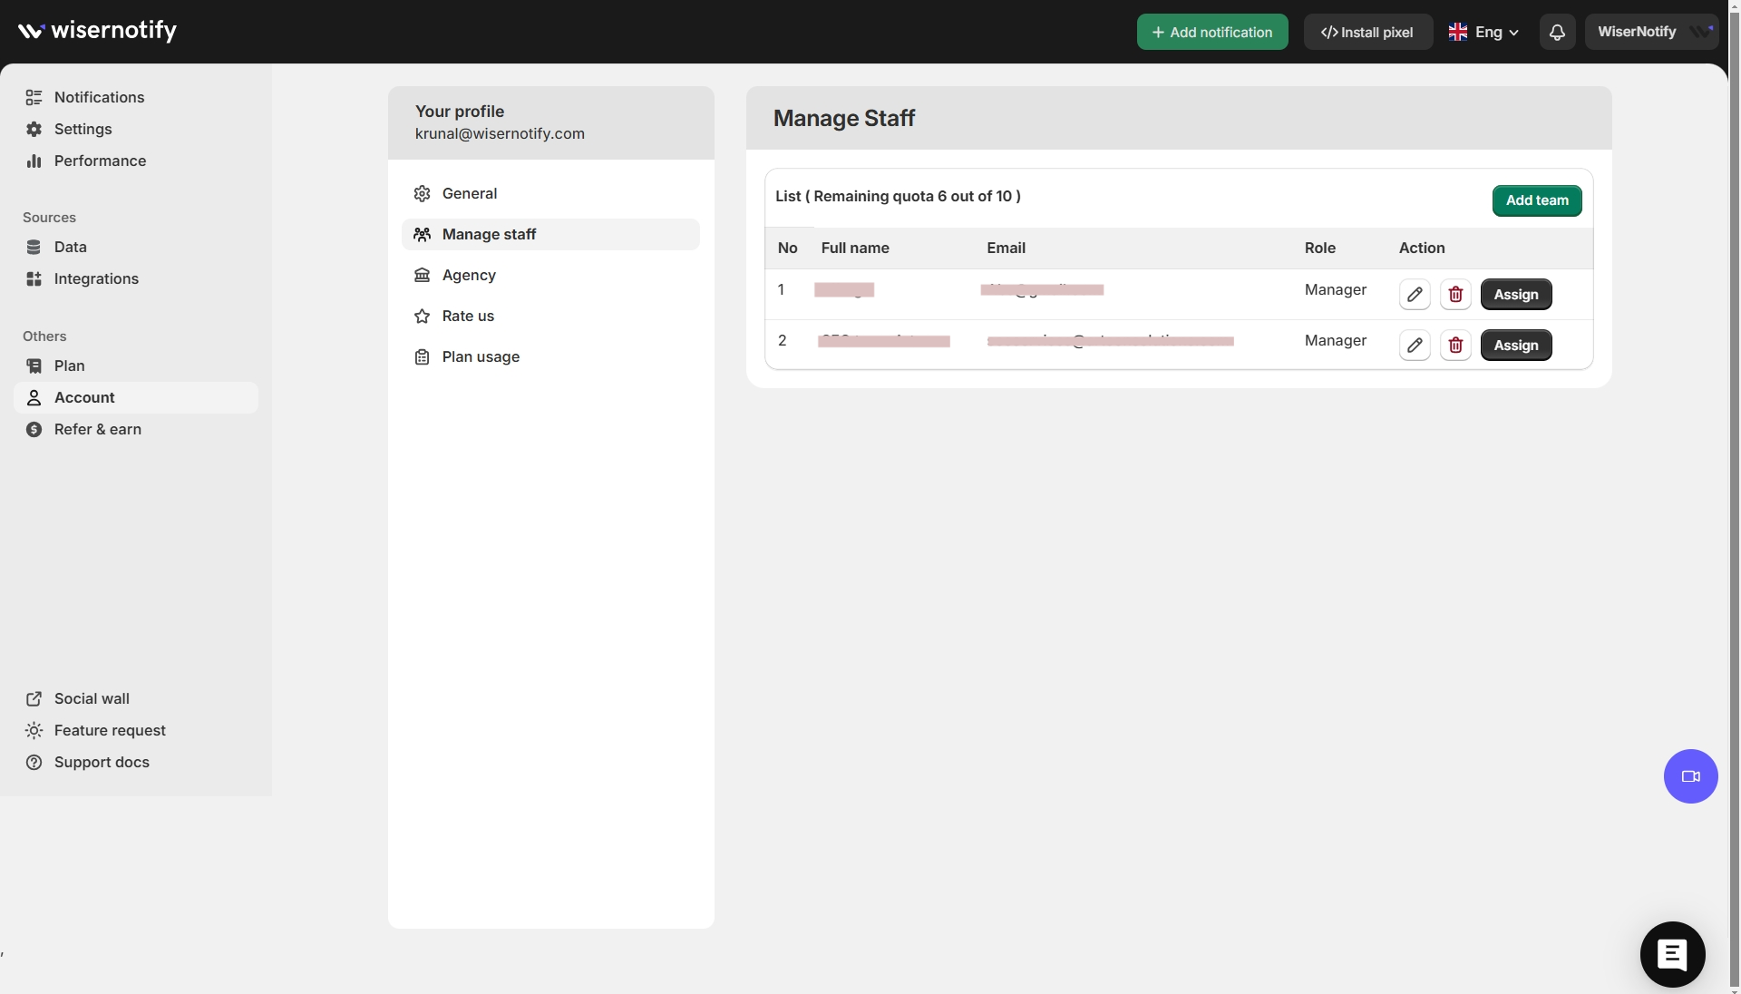Go to Settings in the sidebar

pos(136,129)
